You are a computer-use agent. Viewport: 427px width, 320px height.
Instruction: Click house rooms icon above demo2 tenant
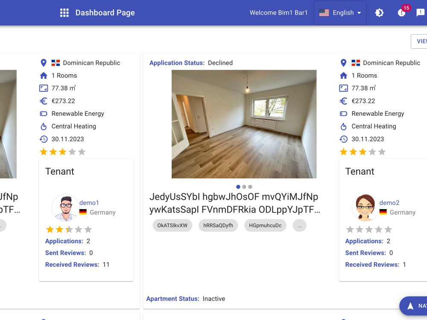tap(344, 76)
